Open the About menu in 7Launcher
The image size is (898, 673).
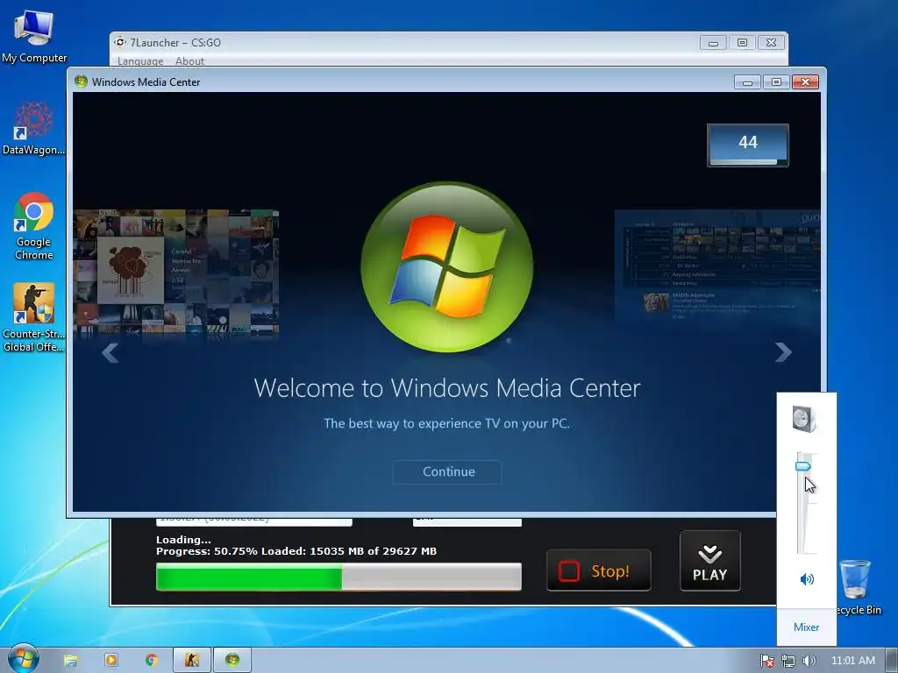(189, 60)
